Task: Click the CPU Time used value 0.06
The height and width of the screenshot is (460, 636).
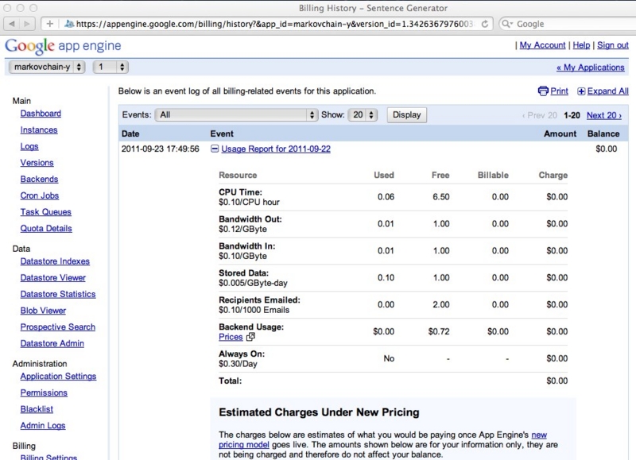Action: [386, 197]
